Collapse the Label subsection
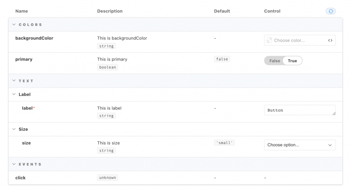This screenshot has height=190, width=351. click(x=14, y=94)
